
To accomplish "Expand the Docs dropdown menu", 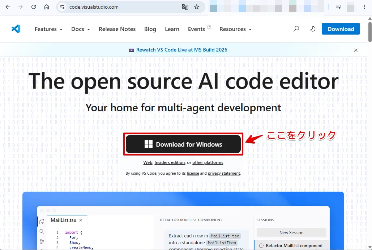I will 81,29.
